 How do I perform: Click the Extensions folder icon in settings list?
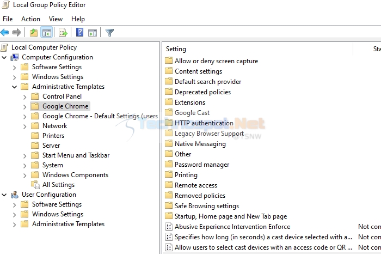(x=169, y=102)
